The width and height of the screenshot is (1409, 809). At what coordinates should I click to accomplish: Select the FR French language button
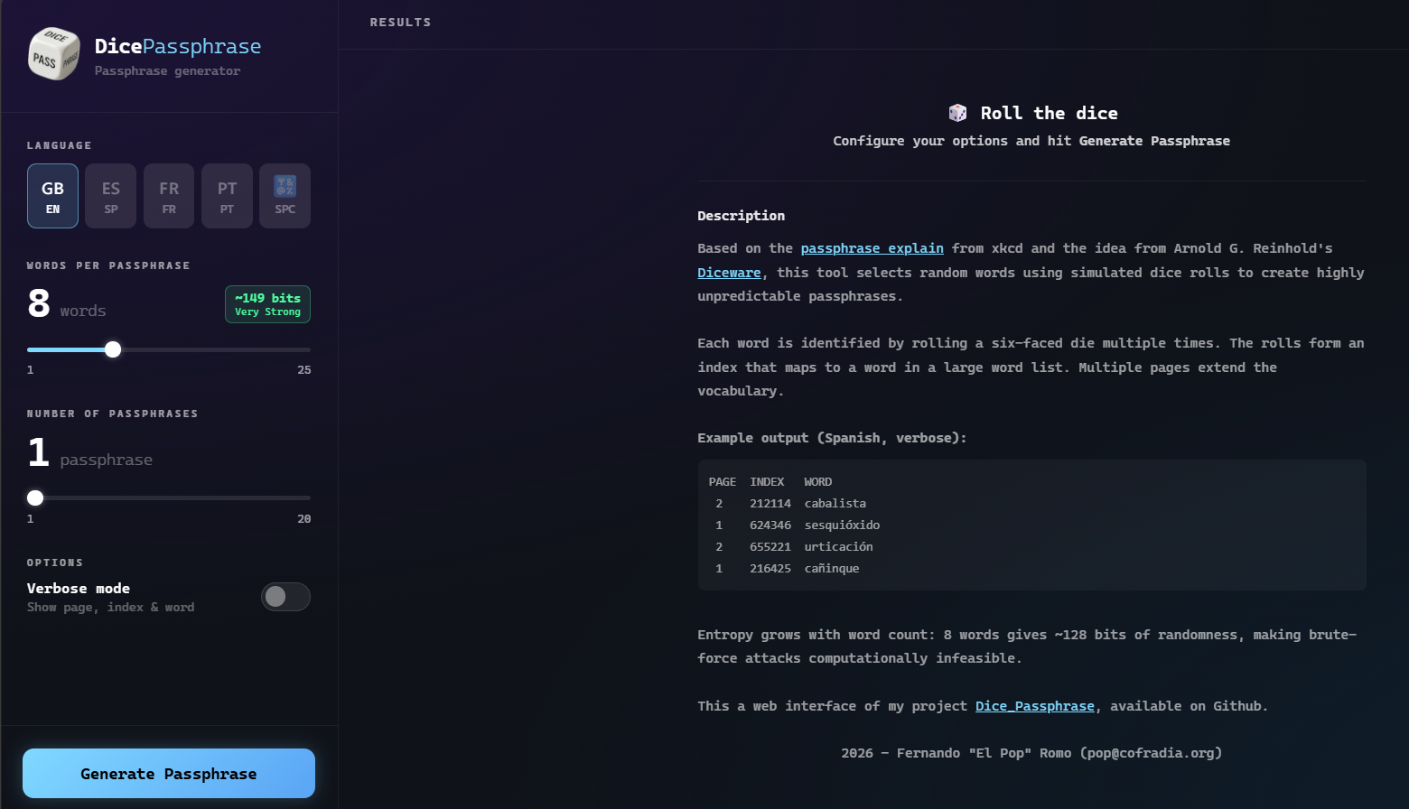click(169, 196)
